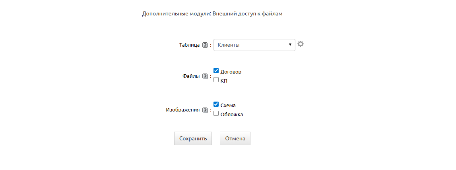Click the Схема label text
The width and height of the screenshot is (456, 170).
228,106
